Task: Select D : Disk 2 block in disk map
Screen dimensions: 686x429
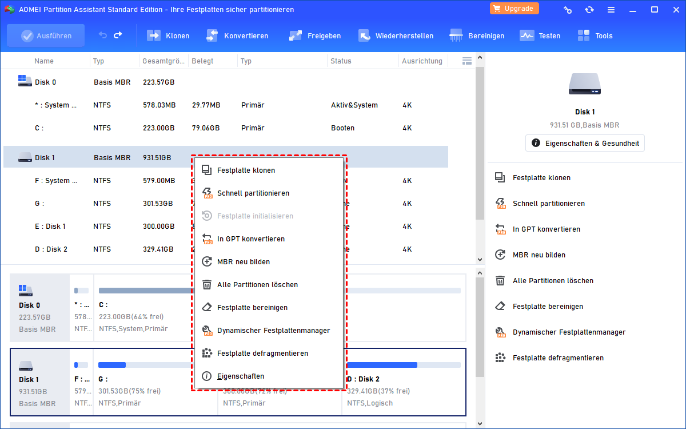Action: coord(404,382)
